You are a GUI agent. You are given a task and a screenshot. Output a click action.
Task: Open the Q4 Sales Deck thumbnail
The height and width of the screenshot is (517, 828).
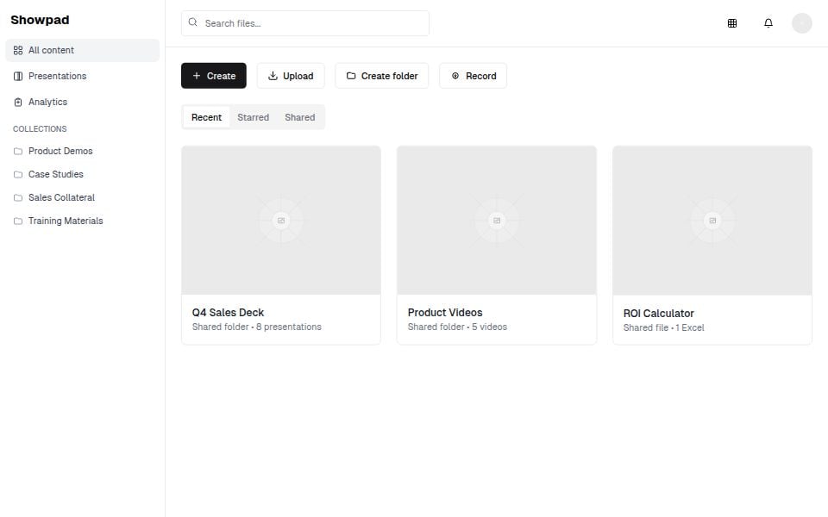click(281, 221)
